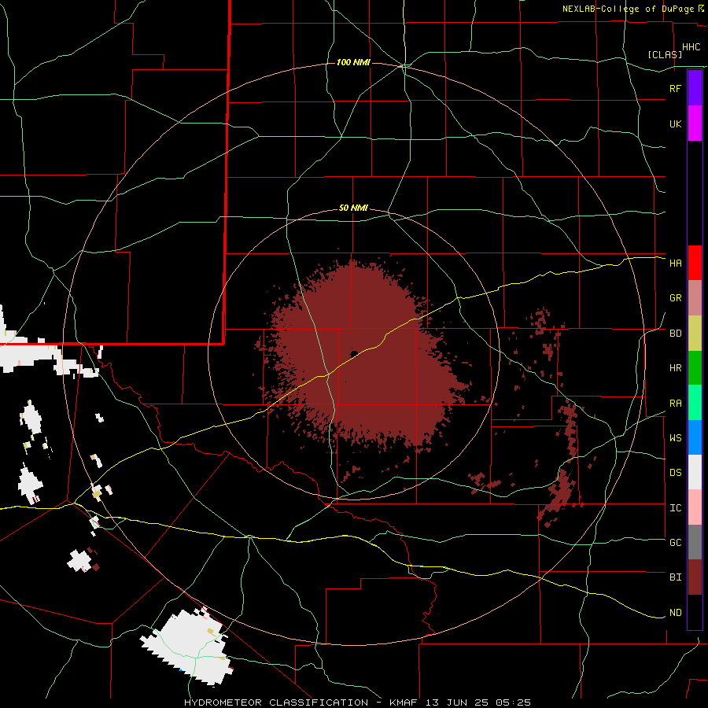Select the WS blue legend swatch

point(695,437)
